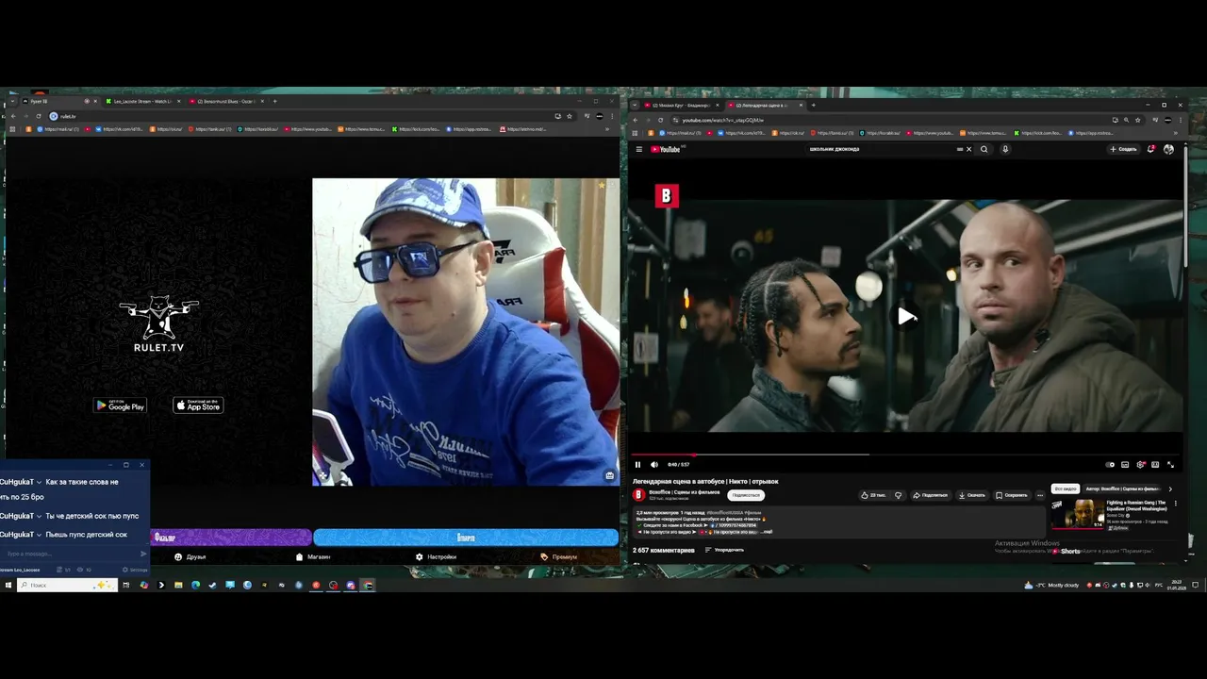Open the Магазин shop menu item
This screenshot has width=1207, height=679.
pyautogui.click(x=313, y=557)
